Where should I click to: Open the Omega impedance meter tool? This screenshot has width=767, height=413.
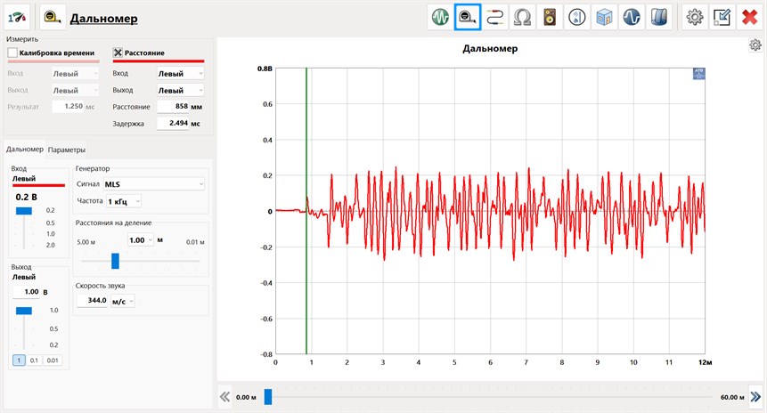(522, 17)
